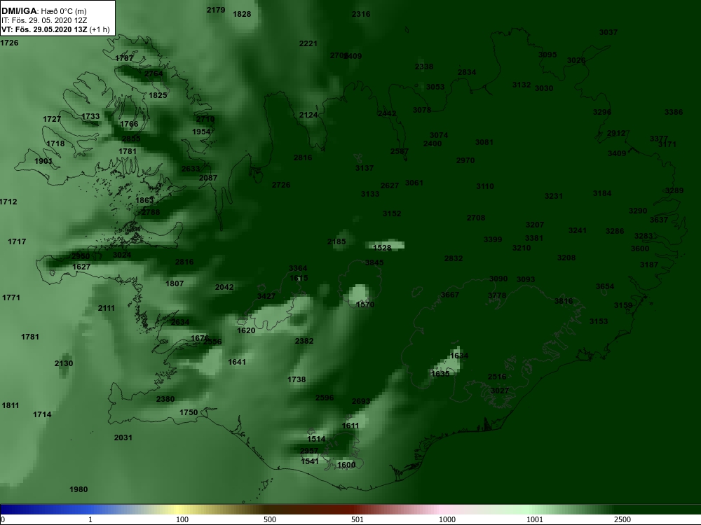
Task: Click the map value 3095
Action: pos(547,55)
